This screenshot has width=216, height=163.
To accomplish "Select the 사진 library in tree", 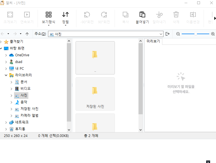I will point(21,96).
